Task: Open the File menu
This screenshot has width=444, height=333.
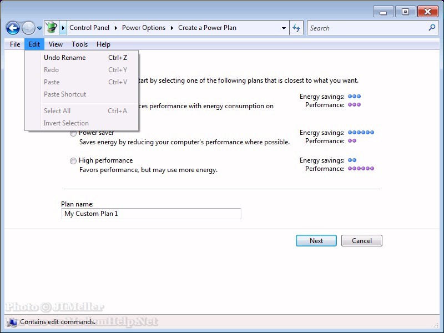Action: tap(15, 44)
